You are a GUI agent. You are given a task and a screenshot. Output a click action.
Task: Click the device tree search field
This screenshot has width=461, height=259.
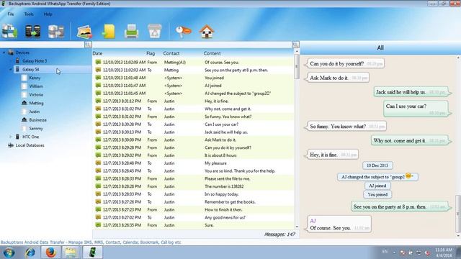pyautogui.click(x=42, y=45)
